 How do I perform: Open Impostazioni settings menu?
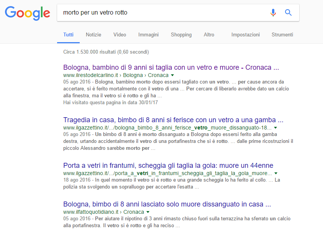pyautogui.click(x=245, y=34)
